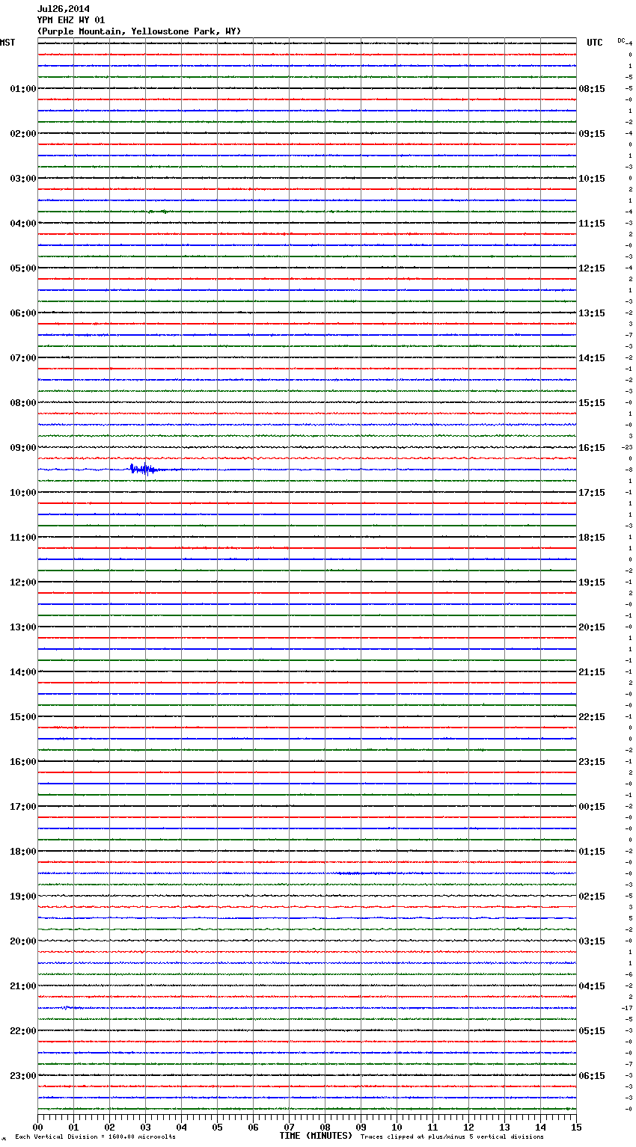
Task: Click the '03' minute axis label
Action: pyautogui.click(x=145, y=1128)
